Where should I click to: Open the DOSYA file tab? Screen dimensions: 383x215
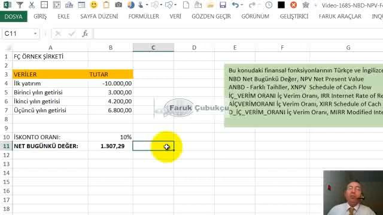13,17
